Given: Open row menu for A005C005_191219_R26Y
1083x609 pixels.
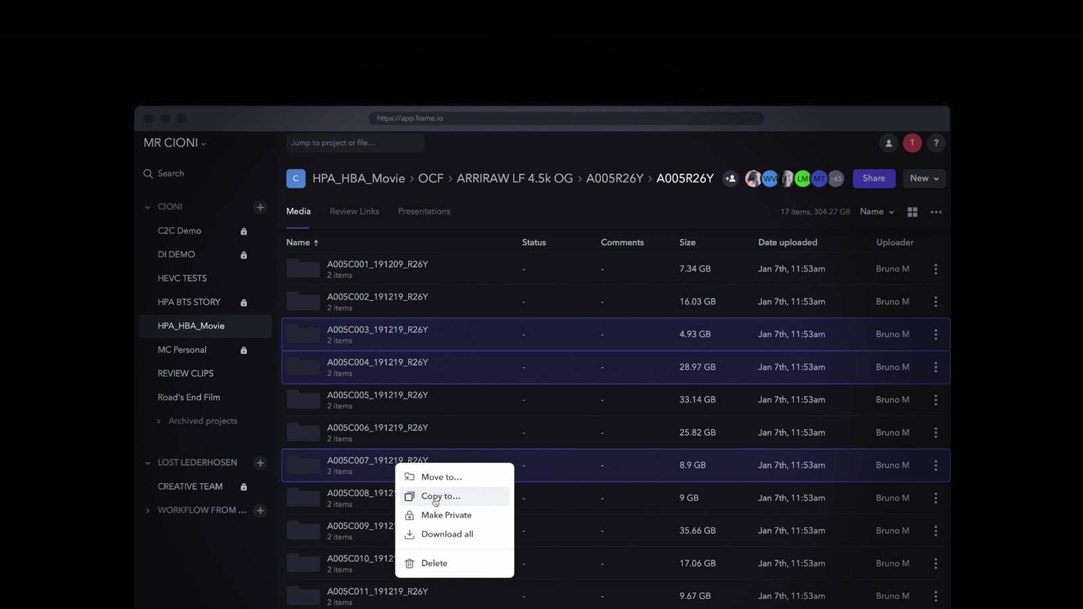Looking at the screenshot, I should click(x=936, y=400).
